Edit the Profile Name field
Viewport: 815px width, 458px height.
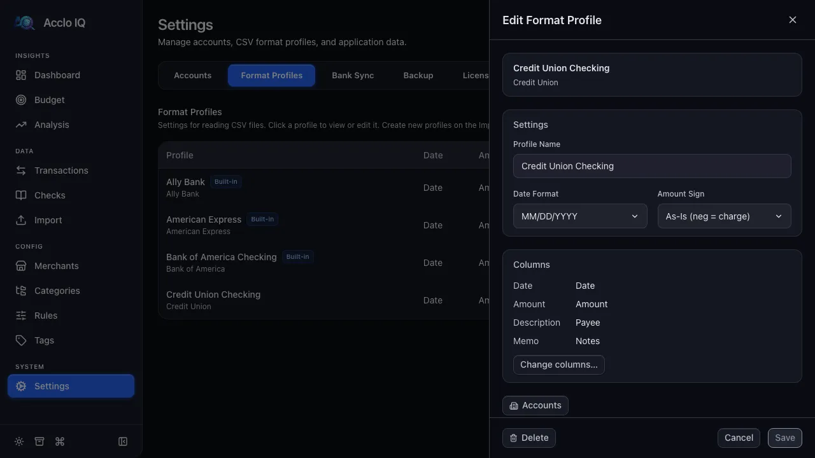(x=652, y=166)
